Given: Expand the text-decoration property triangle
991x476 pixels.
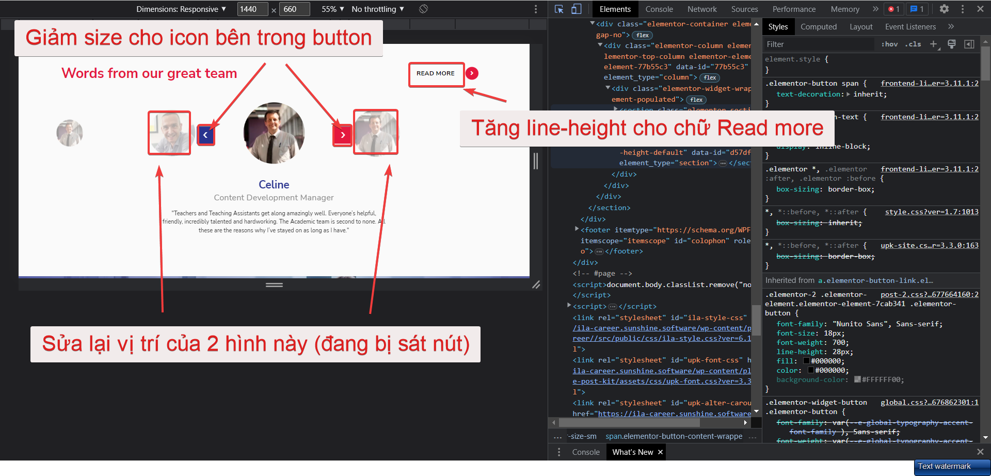Looking at the screenshot, I should point(848,94).
